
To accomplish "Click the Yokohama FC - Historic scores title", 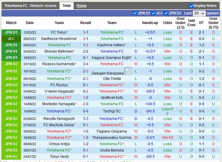I will click(30, 6).
